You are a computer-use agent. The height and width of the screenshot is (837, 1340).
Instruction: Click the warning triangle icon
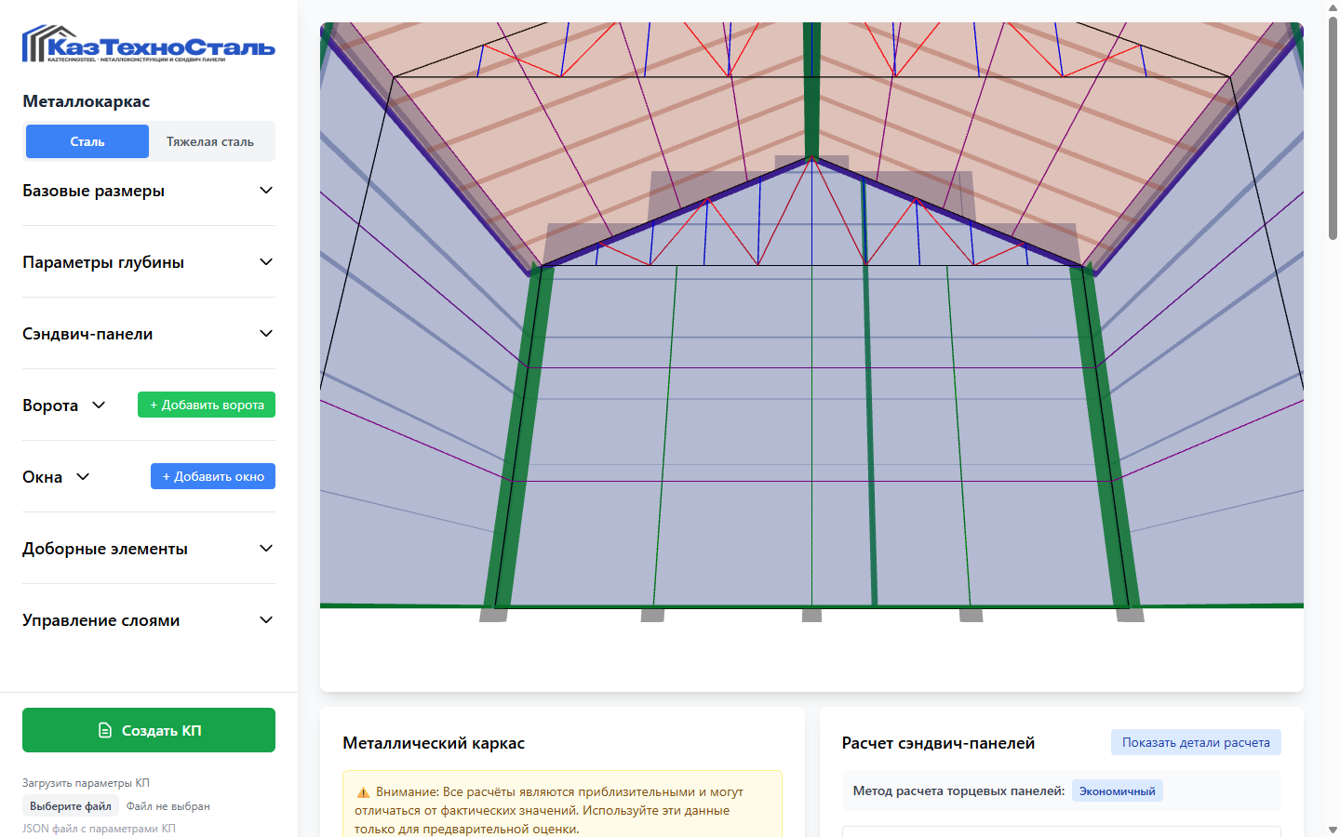[363, 792]
